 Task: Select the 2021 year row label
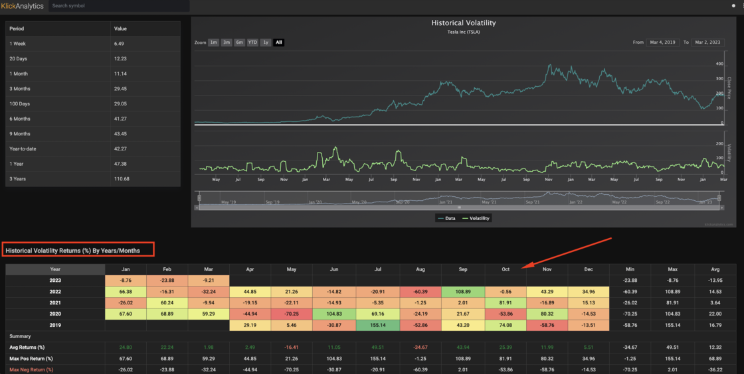coord(55,302)
